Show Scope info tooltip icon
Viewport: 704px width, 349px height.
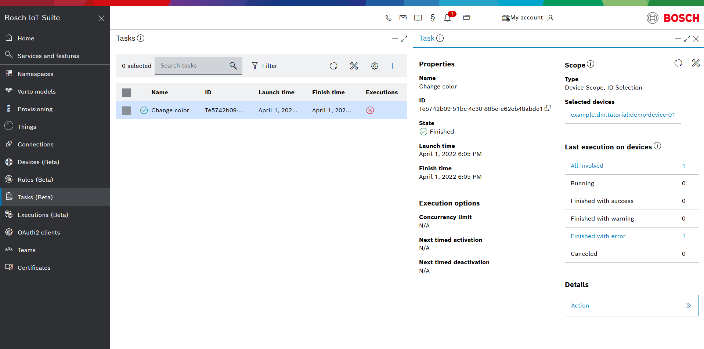tap(591, 64)
